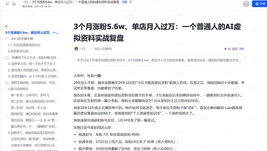
Task: Open outline item 1.提示词训练法
Action: click(18, 89)
